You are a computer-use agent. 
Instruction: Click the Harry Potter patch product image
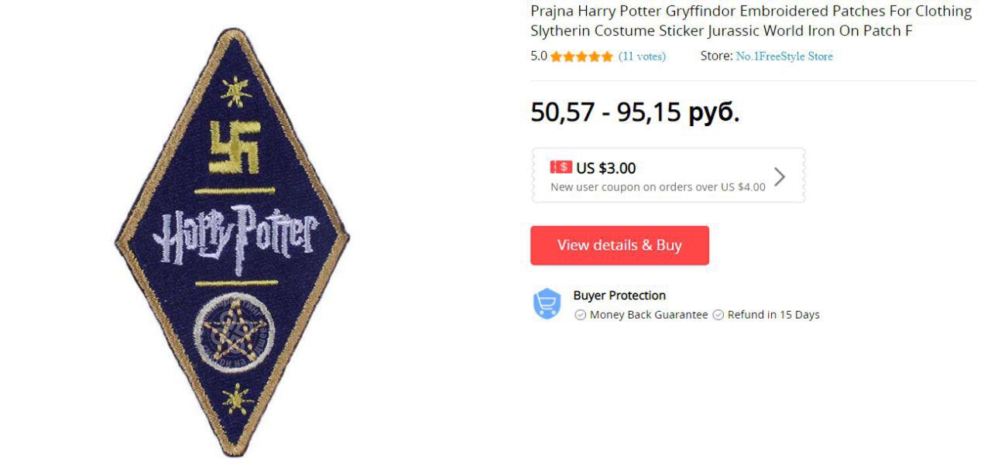click(232, 242)
